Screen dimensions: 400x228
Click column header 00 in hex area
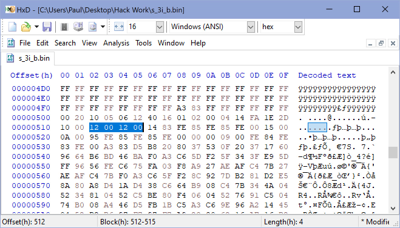point(65,75)
